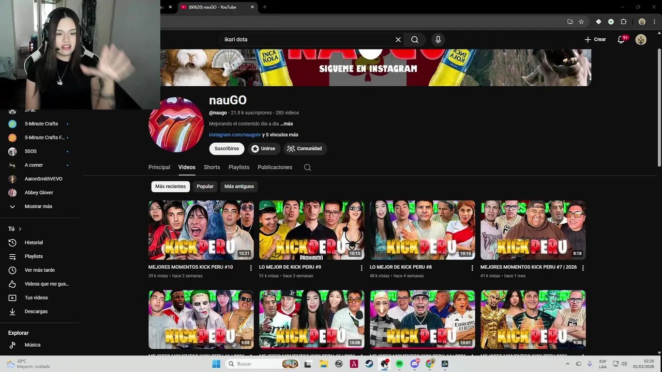This screenshot has width=662, height=372.
Task: Open the Publicaciones tab
Action: (x=275, y=167)
